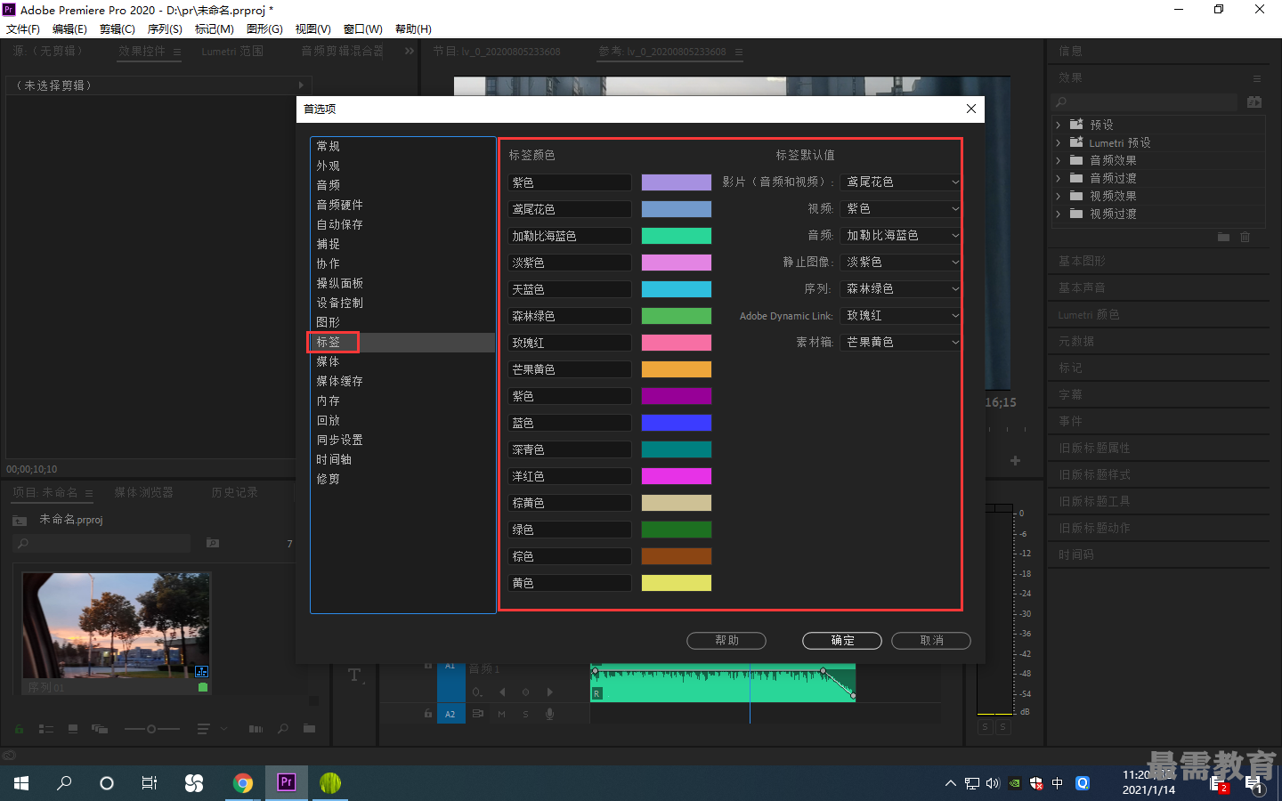Go to previous keyframe on 音频1 track
Image resolution: width=1282 pixels, height=801 pixels.
(x=502, y=692)
